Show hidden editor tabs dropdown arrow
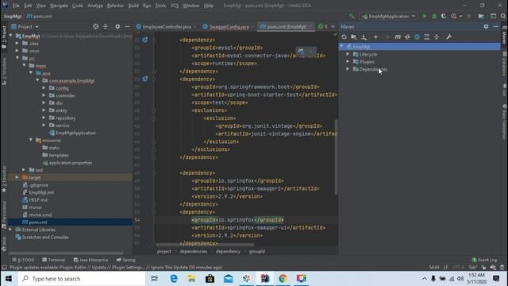 pos(333,26)
